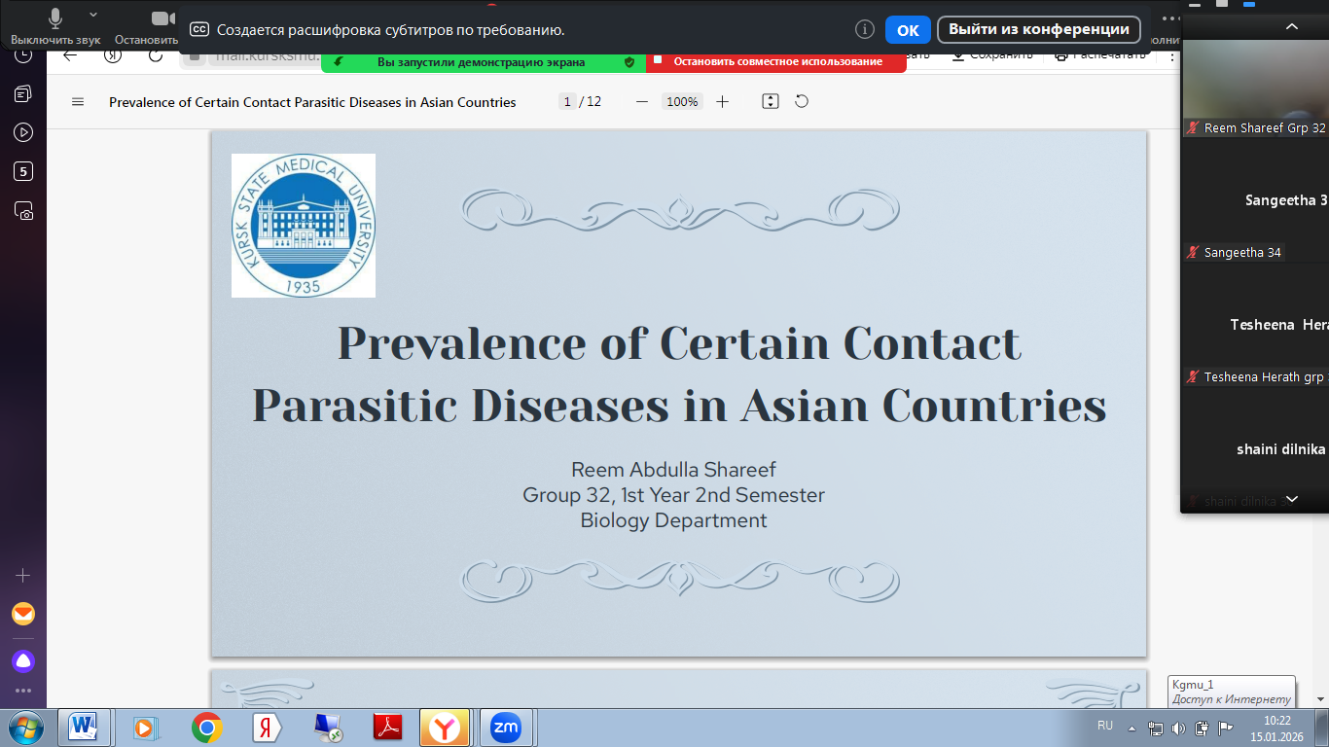The width and height of the screenshot is (1329, 747).
Task: Expand audio options arrow beside microphone
Action: coord(93,16)
